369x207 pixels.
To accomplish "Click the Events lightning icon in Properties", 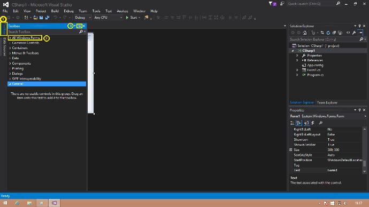I will [313, 123].
